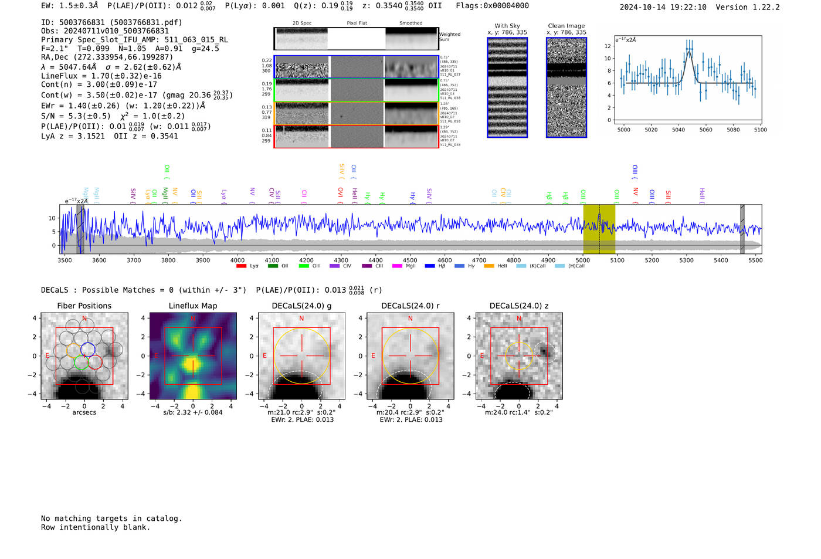Viewport: 821px width, 559px height.
Task: Click the Gaussian emission line fit plot
Action: point(687,80)
